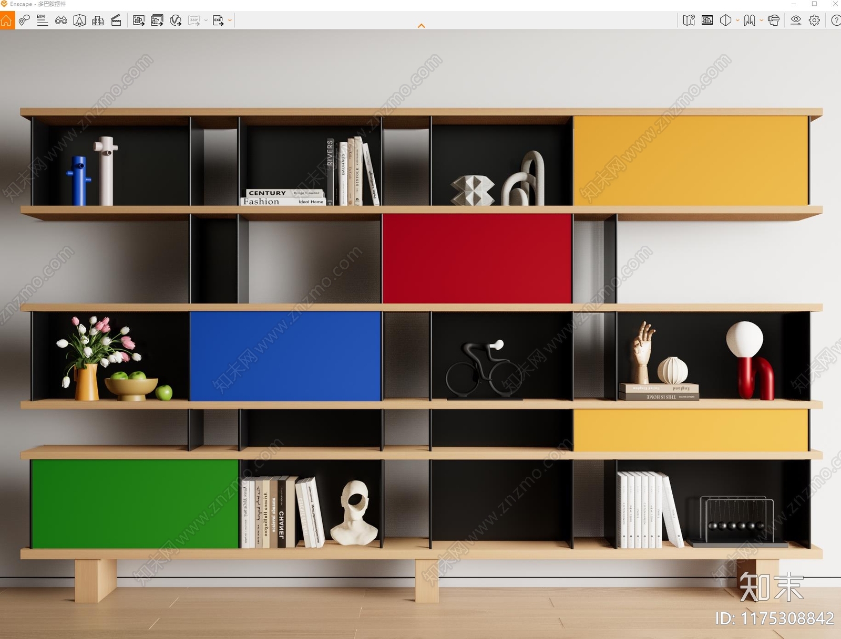
Task: Expand the EXE export dropdown arrow
Action: [230, 20]
